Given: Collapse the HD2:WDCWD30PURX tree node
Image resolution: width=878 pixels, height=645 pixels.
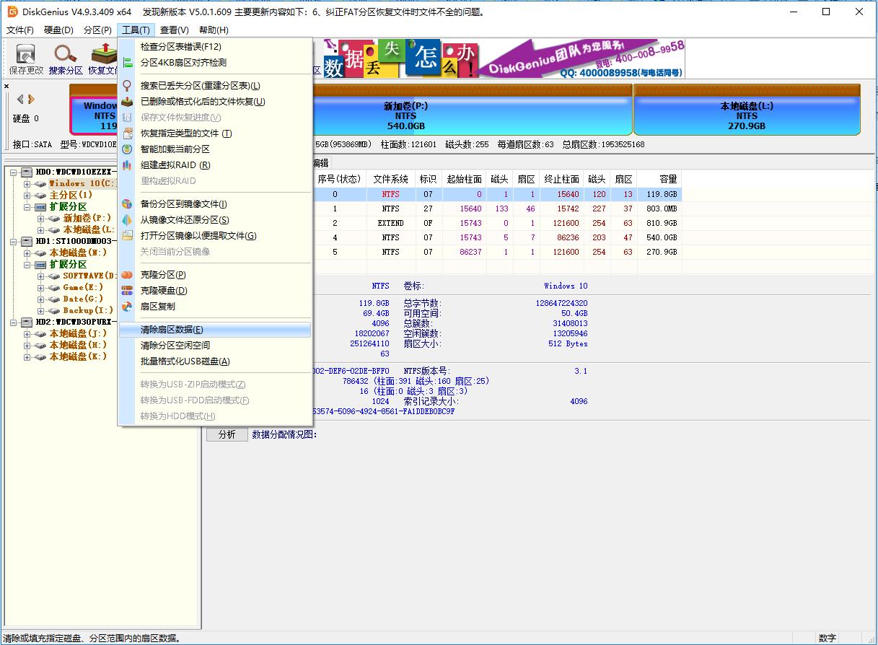Looking at the screenshot, I should (14, 323).
